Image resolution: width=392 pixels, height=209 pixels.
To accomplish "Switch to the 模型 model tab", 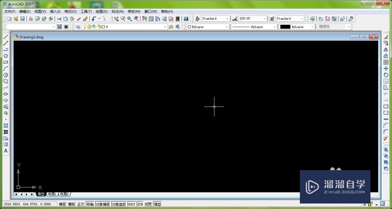I will point(41,194).
